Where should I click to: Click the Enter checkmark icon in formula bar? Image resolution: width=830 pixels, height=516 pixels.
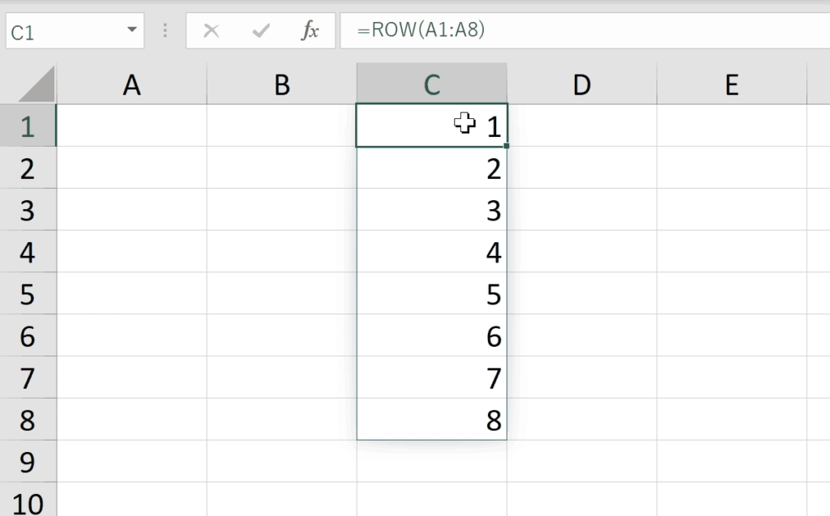(261, 31)
